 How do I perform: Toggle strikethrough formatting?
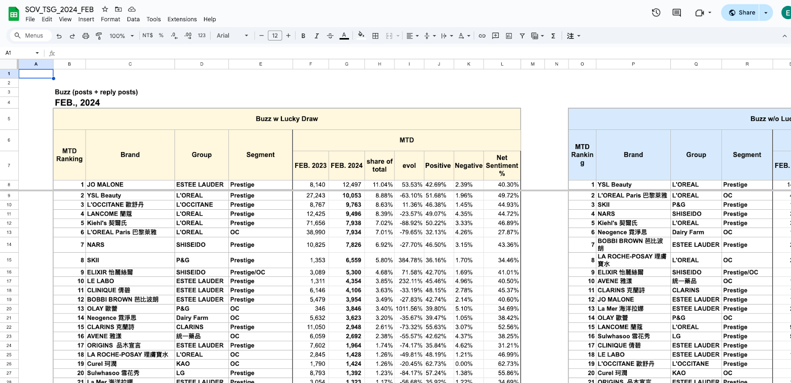[330, 36]
